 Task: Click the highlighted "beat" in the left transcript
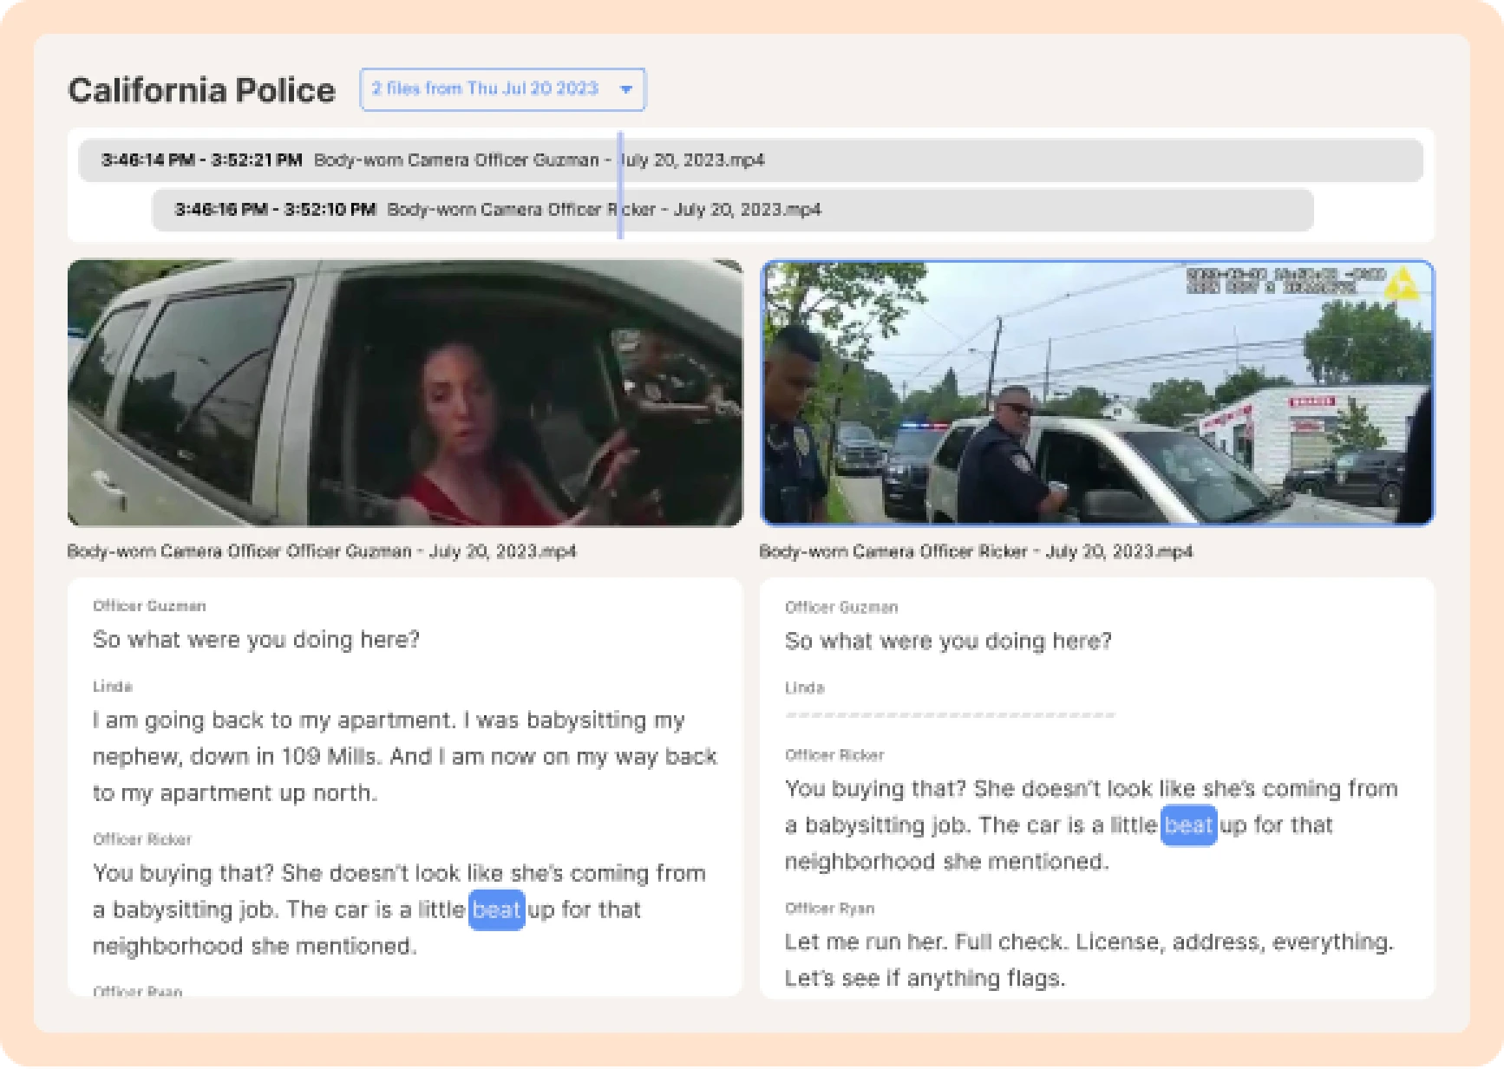tap(496, 909)
